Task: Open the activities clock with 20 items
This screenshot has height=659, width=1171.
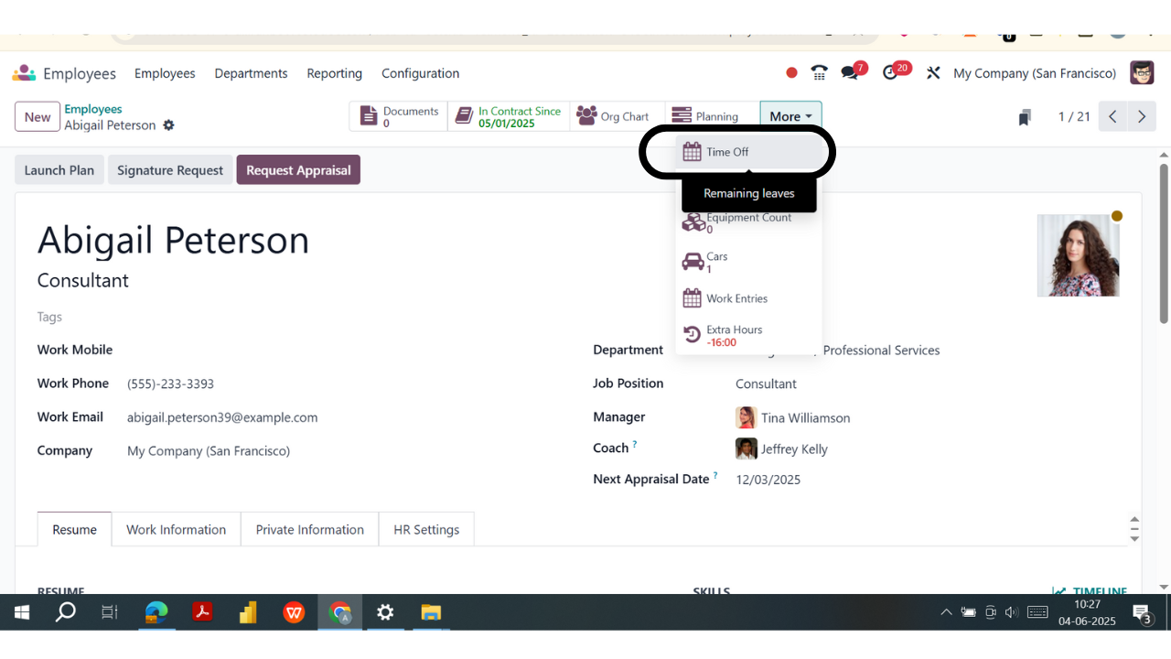Action: (x=890, y=72)
